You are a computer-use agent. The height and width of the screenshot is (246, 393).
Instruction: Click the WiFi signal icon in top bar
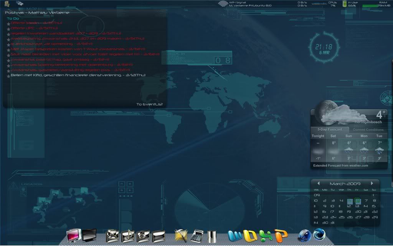coord(223,4)
